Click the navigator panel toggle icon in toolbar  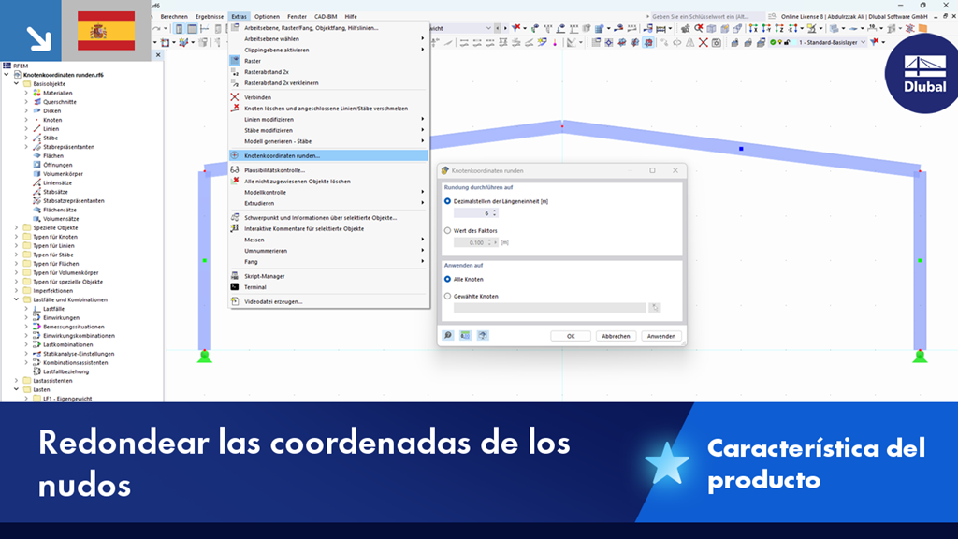179,29
